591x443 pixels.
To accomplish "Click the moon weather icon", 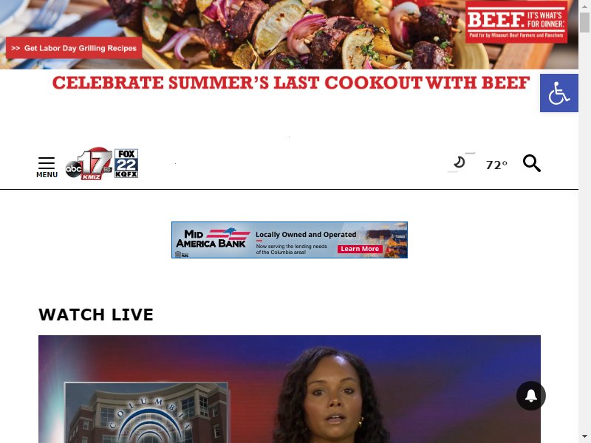I will 460,162.
